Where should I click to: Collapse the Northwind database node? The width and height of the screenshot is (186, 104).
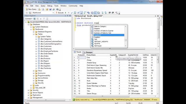point(31,29)
